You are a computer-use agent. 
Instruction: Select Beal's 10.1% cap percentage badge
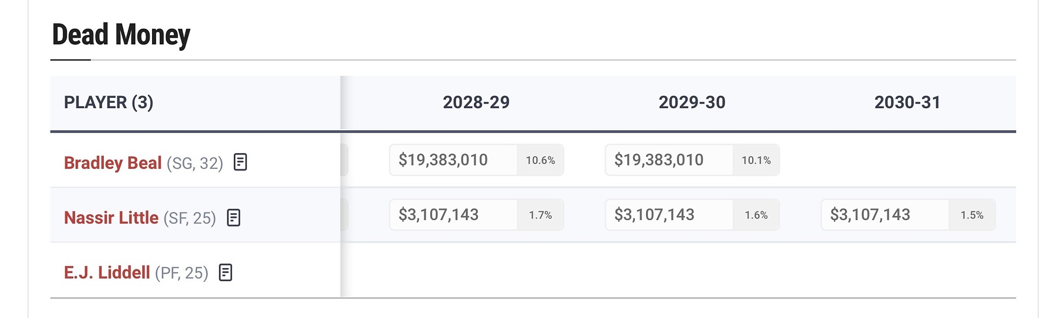(x=756, y=160)
